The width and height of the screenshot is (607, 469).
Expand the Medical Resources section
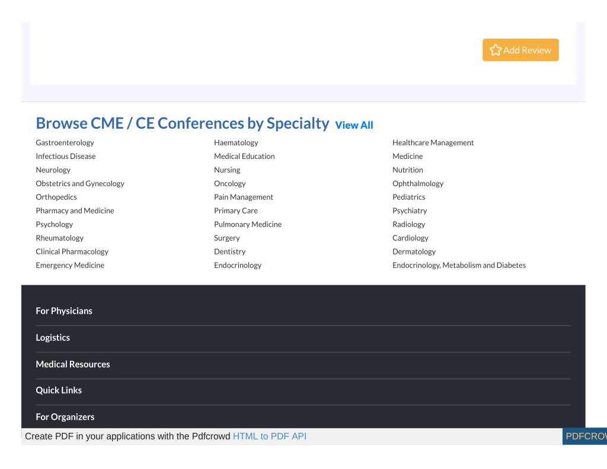tap(303, 365)
